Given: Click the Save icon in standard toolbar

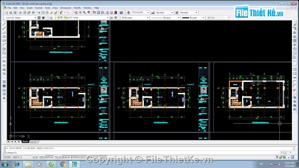Looking at the screenshot, I should tap(15, 13).
